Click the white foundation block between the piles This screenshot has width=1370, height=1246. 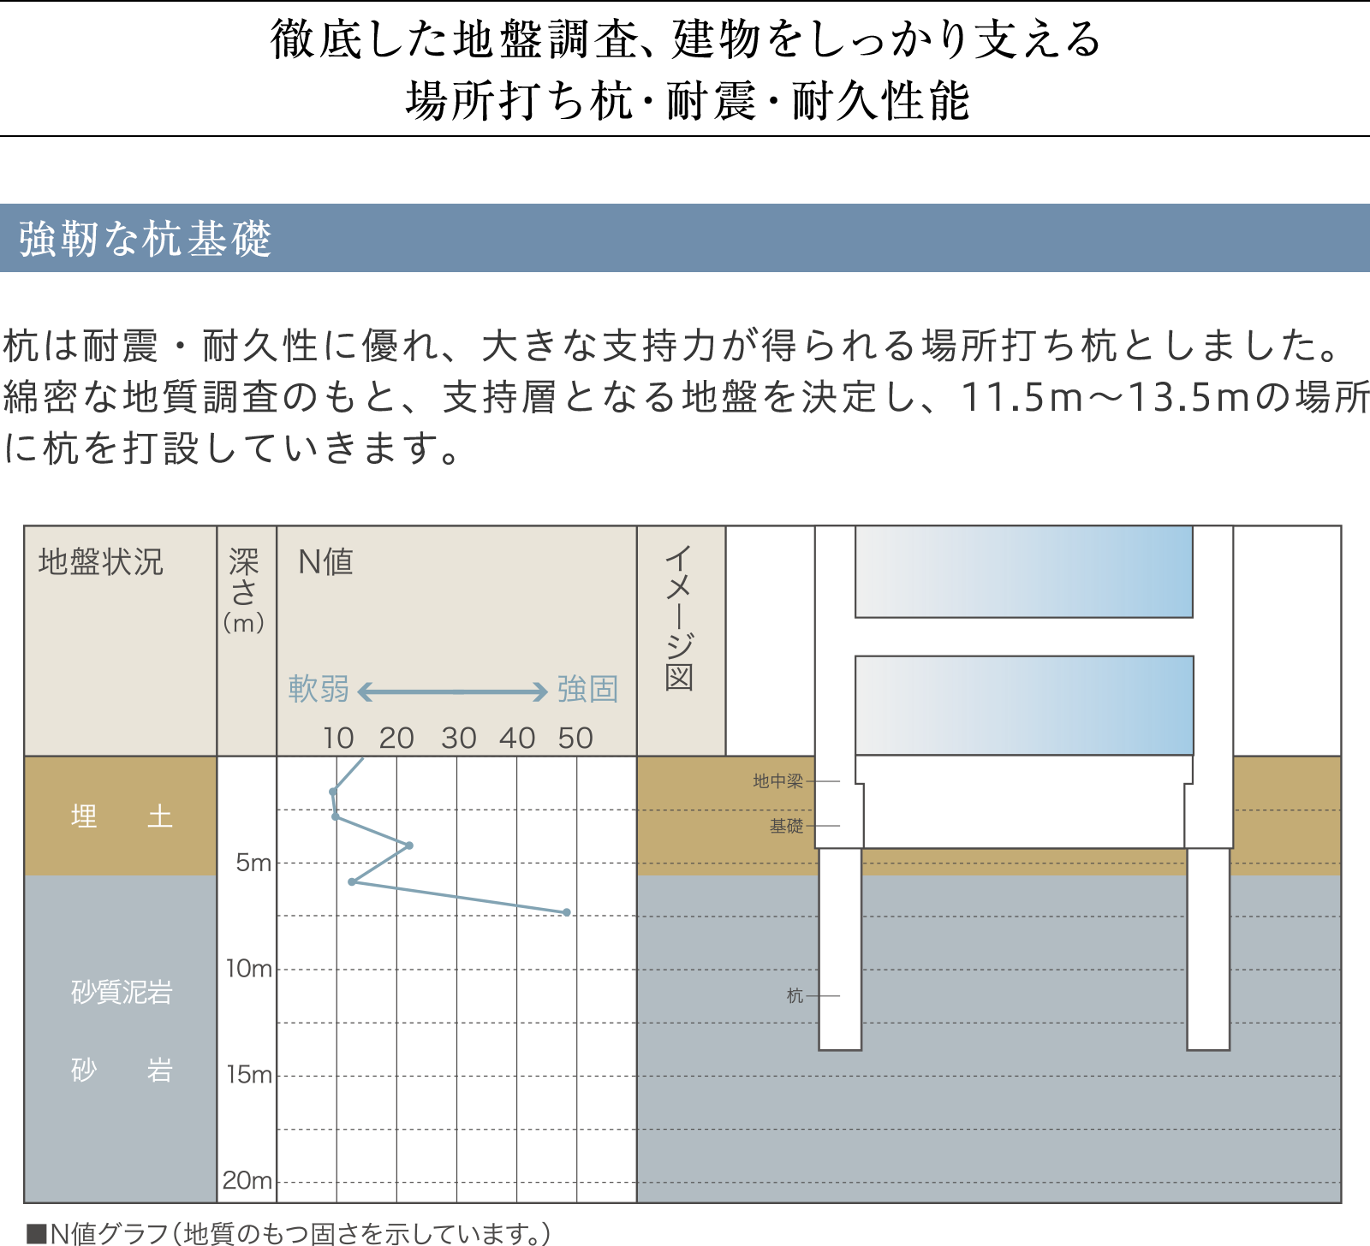coord(1023,803)
